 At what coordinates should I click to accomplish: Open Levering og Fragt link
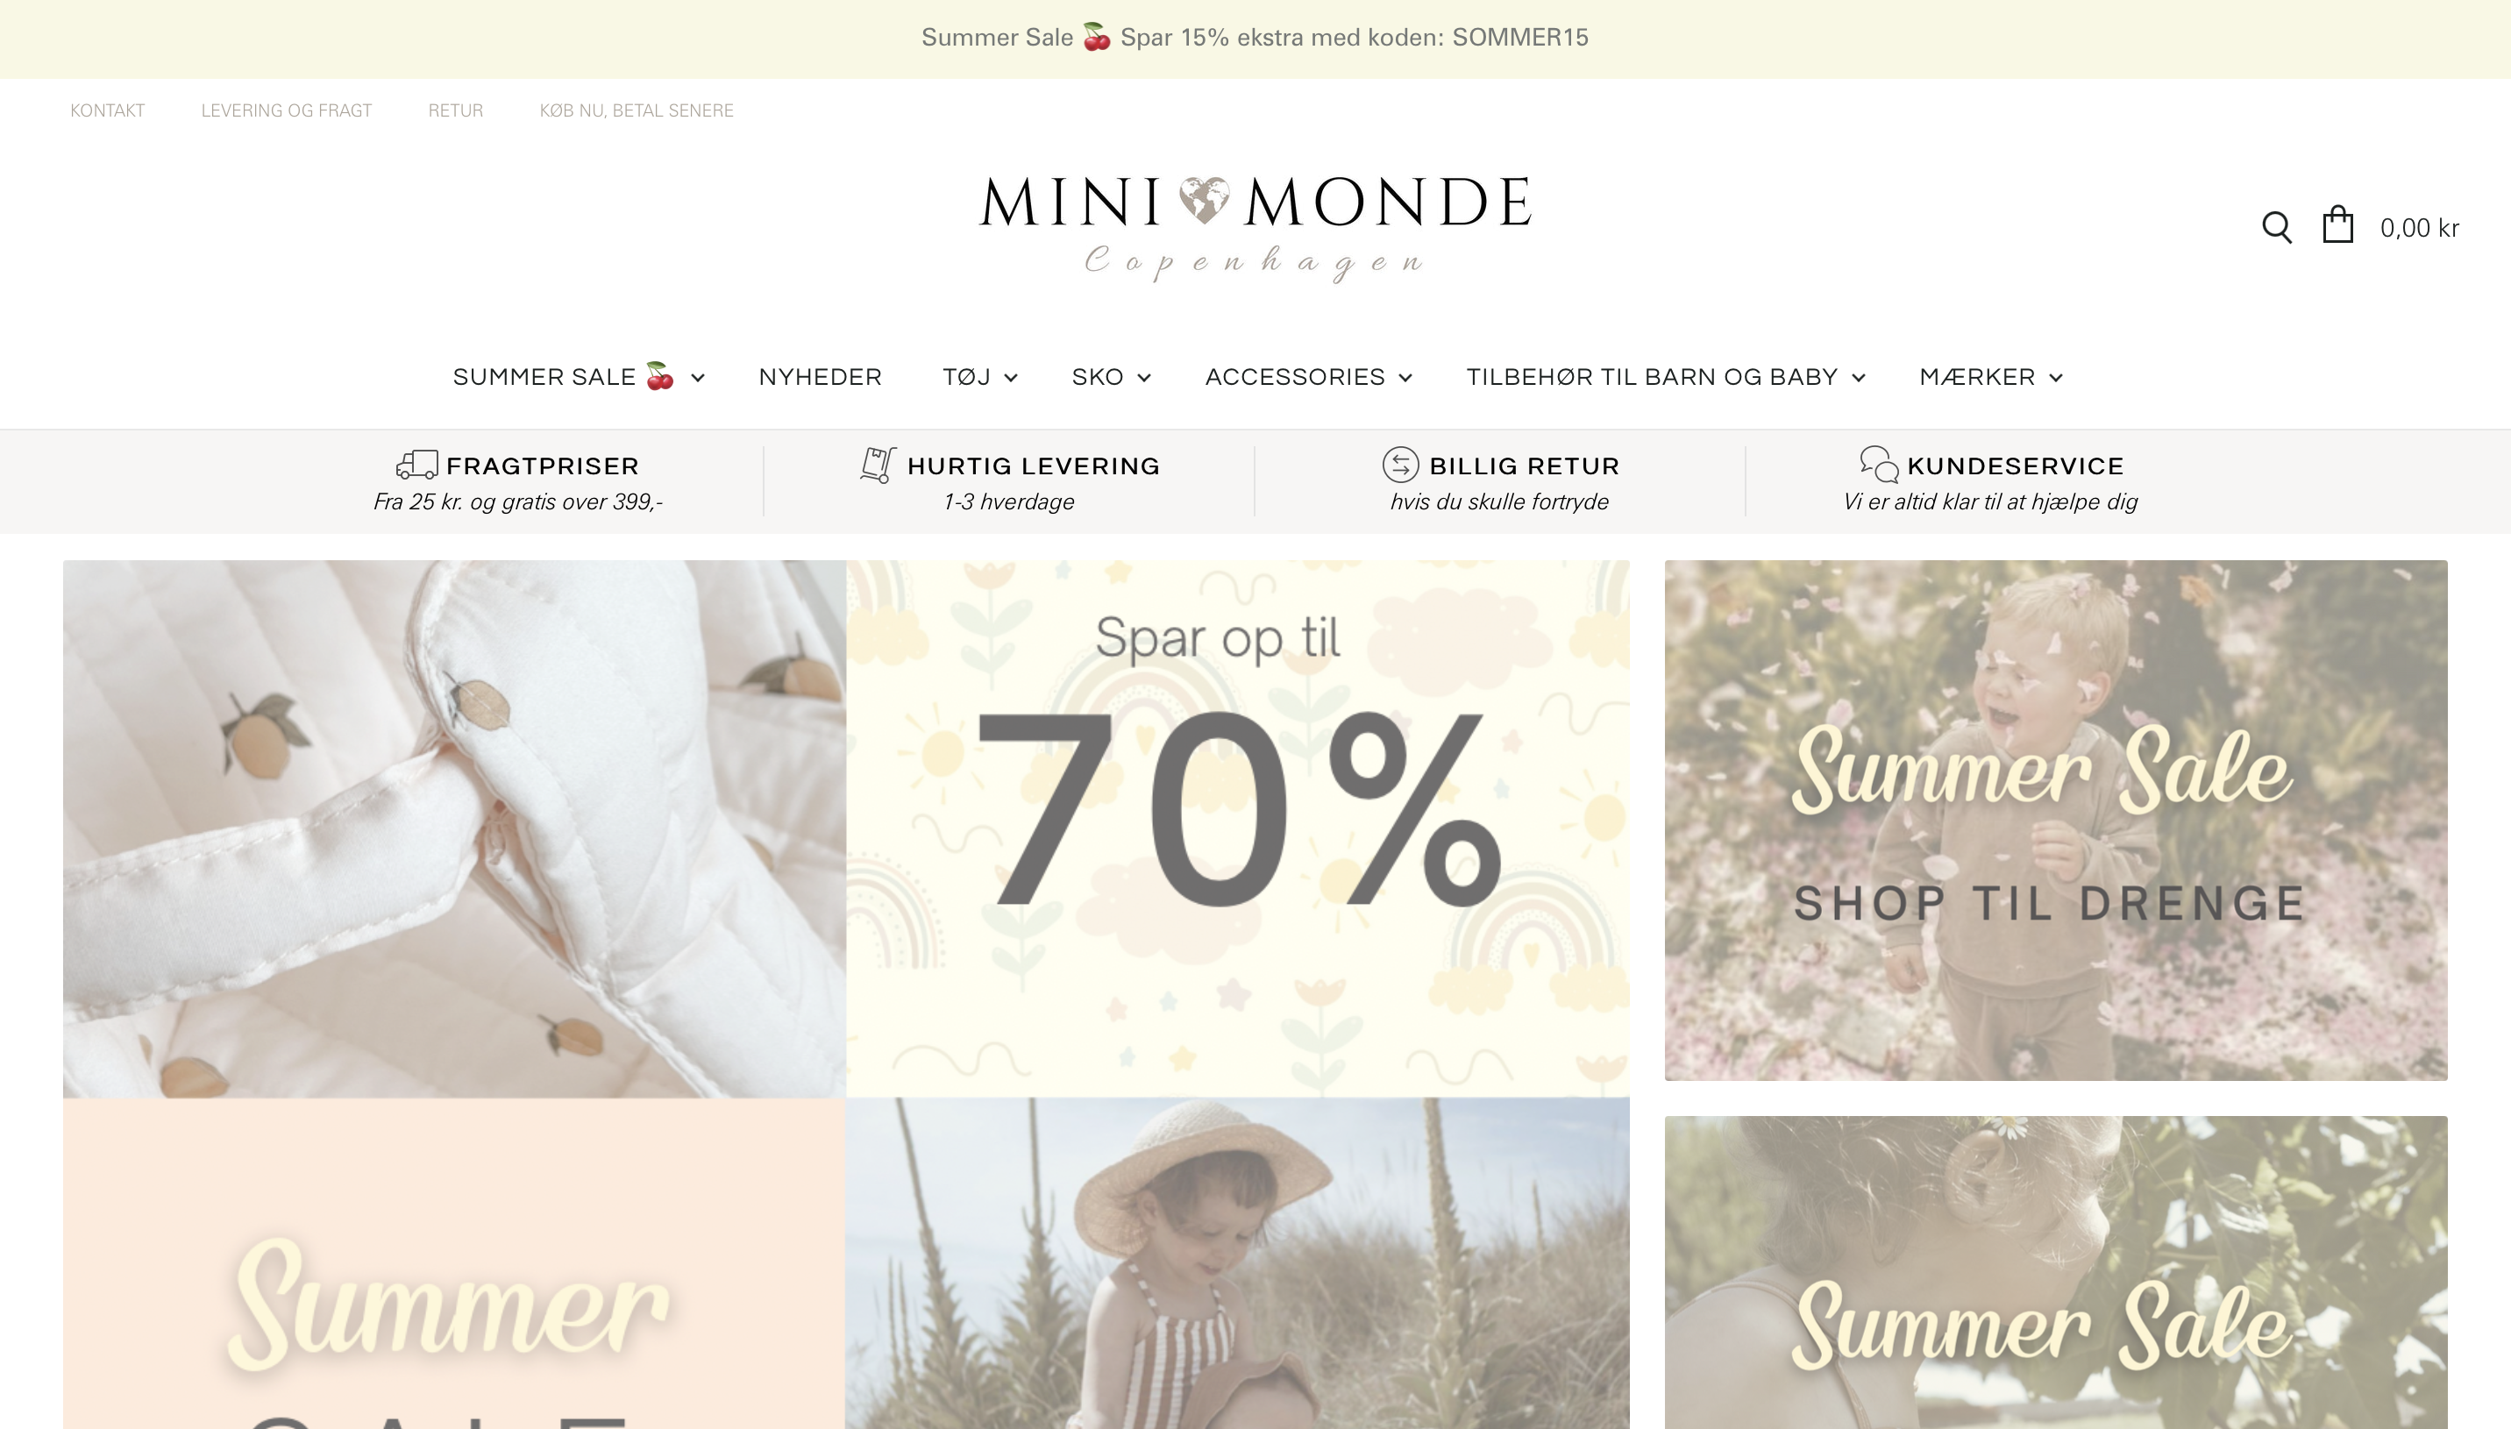[287, 110]
